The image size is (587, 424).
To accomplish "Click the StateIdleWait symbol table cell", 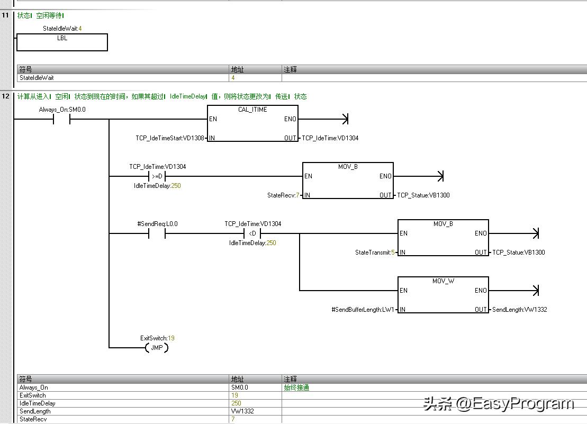I will [123, 78].
